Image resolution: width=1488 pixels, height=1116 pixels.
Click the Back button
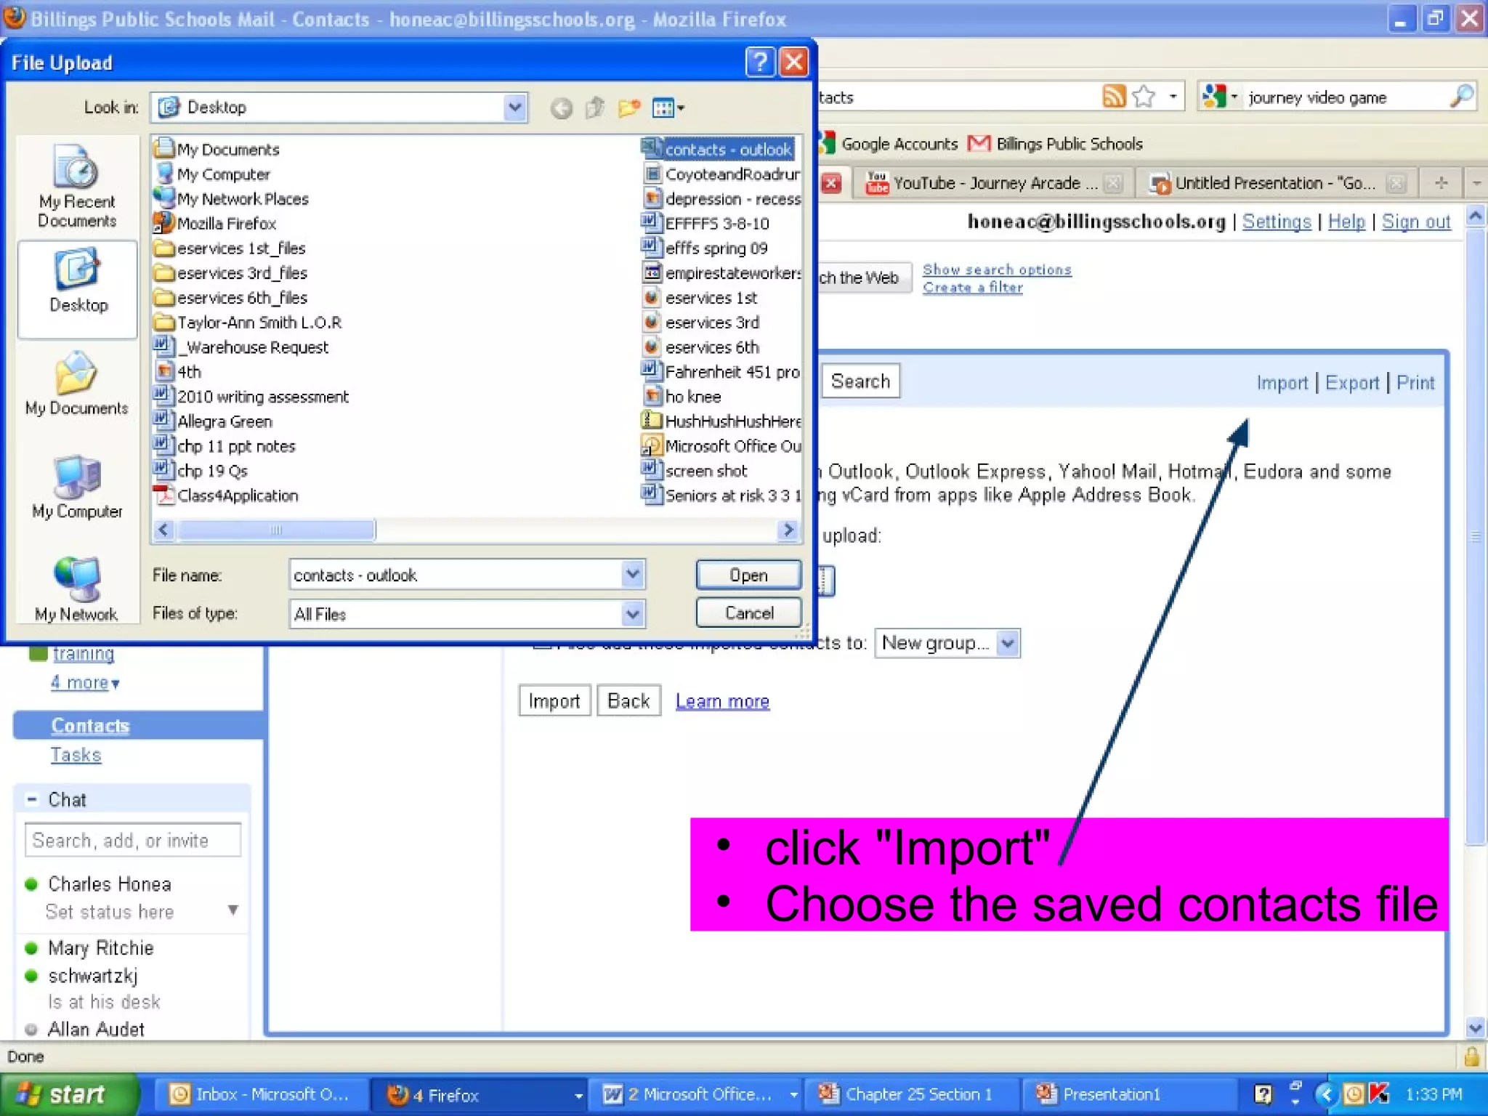pos(628,701)
